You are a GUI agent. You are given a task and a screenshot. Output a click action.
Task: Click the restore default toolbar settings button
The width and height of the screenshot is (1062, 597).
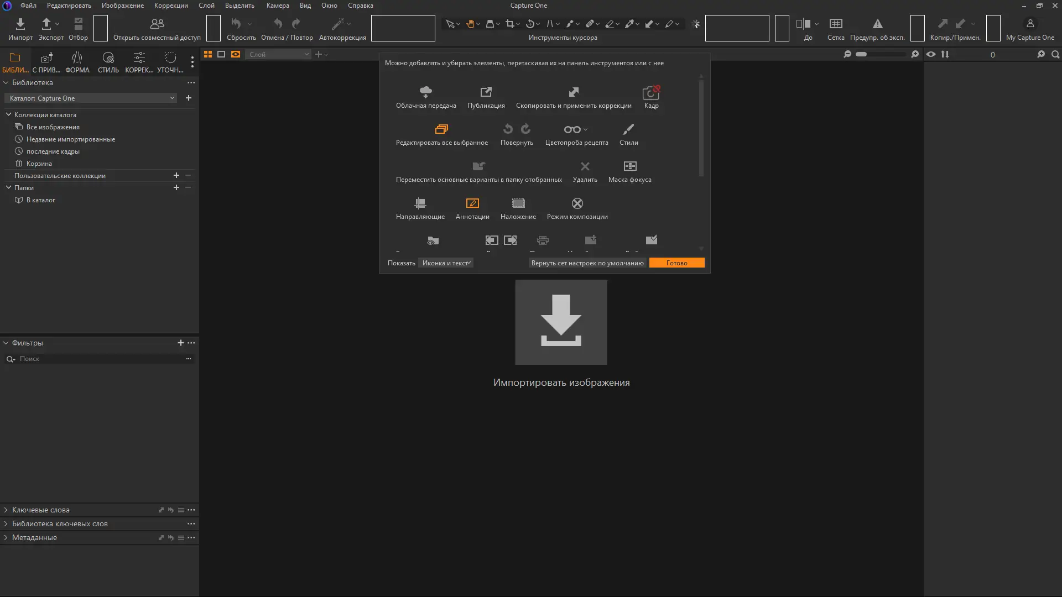[587, 263]
